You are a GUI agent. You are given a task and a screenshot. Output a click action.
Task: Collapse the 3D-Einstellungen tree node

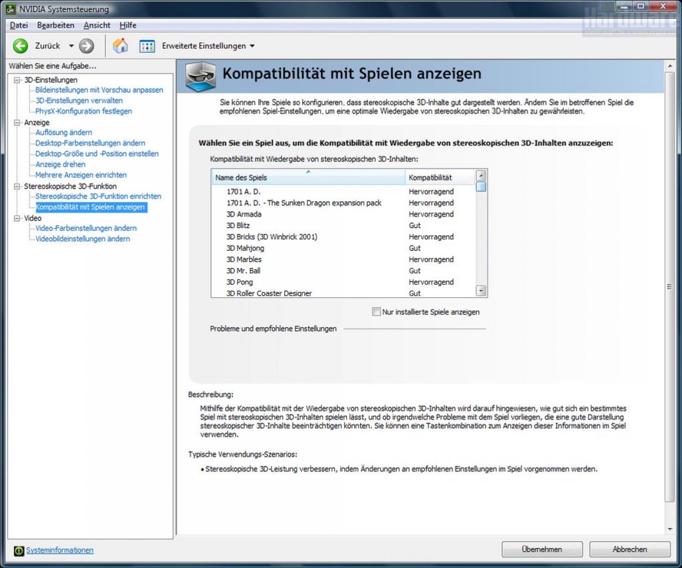(x=17, y=80)
